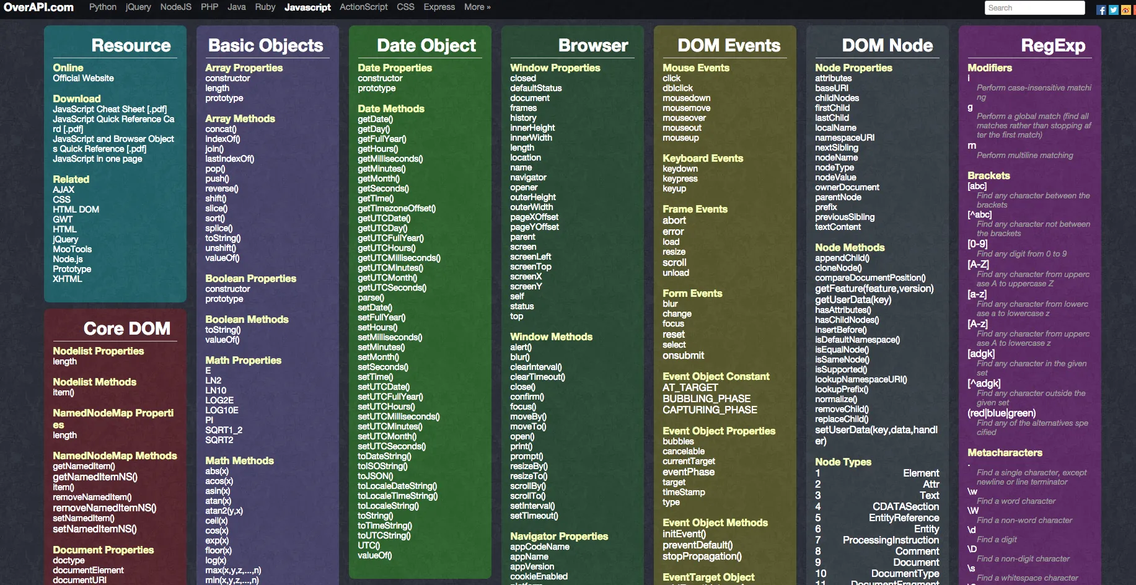
Task: Download JavaScript Cheat Sheet [.pdf]
Action: coord(110,109)
